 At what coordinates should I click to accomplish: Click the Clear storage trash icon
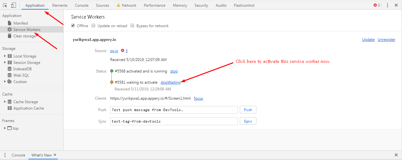[10, 36]
